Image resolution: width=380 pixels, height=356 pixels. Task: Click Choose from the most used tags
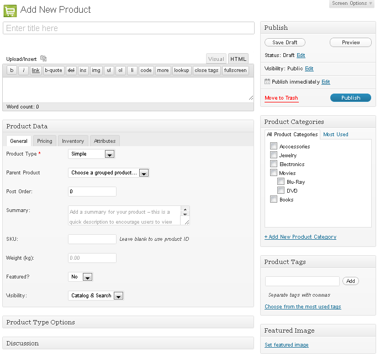[x=303, y=307]
